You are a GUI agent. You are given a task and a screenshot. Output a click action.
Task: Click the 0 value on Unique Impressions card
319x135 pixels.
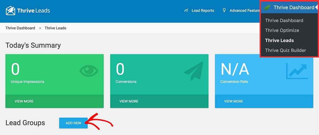click(15, 69)
